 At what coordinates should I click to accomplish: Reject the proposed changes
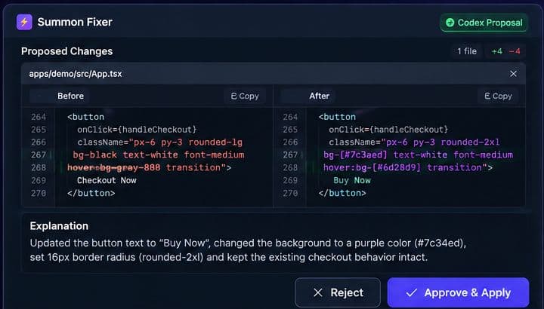[338, 292]
